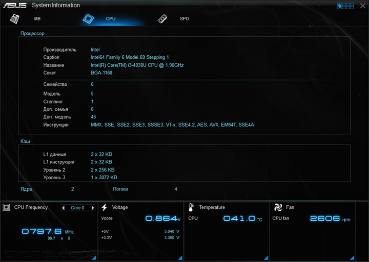The height and width of the screenshot is (262, 369).
Task: Click the Ядра cores label
Action: pos(26,189)
